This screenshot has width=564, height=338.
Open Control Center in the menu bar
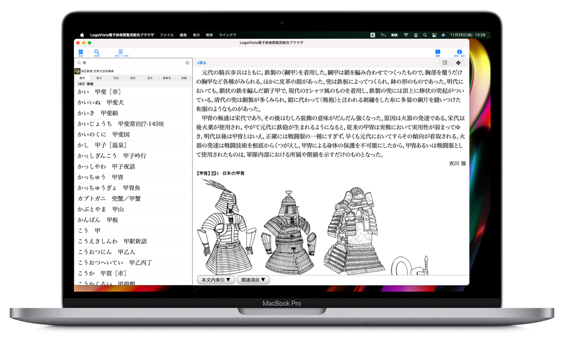pyautogui.click(x=434, y=35)
